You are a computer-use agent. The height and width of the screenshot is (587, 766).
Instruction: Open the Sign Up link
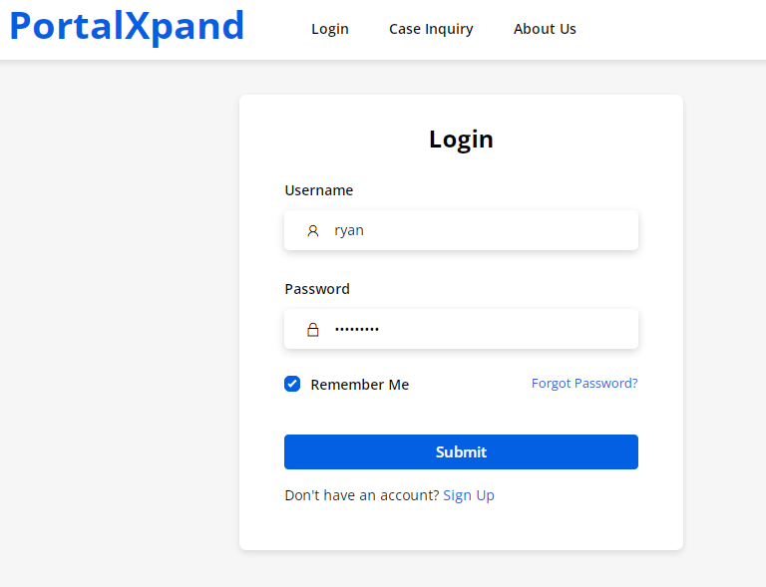[x=469, y=495]
